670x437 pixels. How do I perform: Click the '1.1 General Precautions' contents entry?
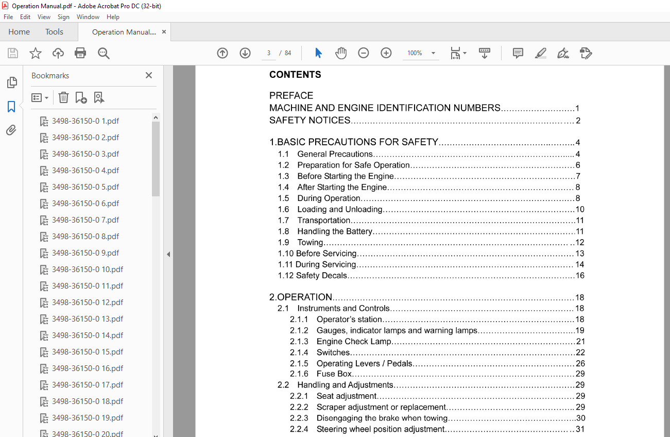(x=429, y=154)
